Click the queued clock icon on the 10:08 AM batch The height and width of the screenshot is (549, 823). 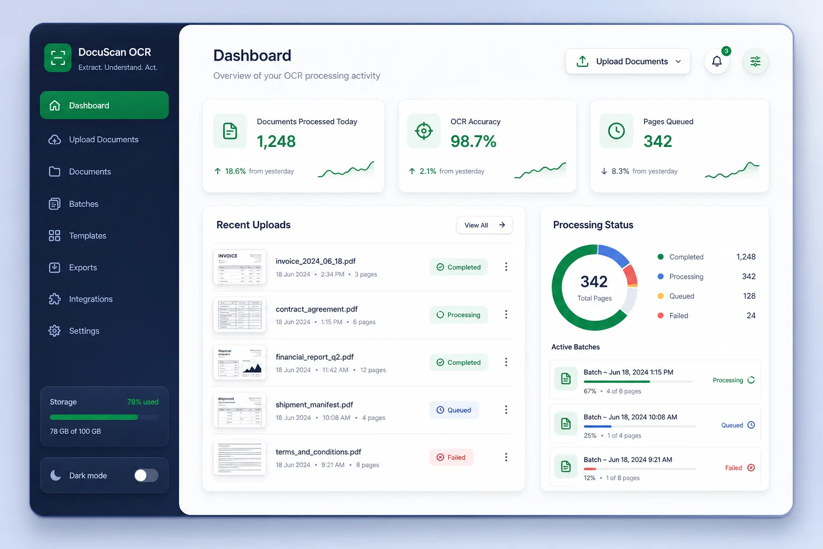click(x=751, y=425)
